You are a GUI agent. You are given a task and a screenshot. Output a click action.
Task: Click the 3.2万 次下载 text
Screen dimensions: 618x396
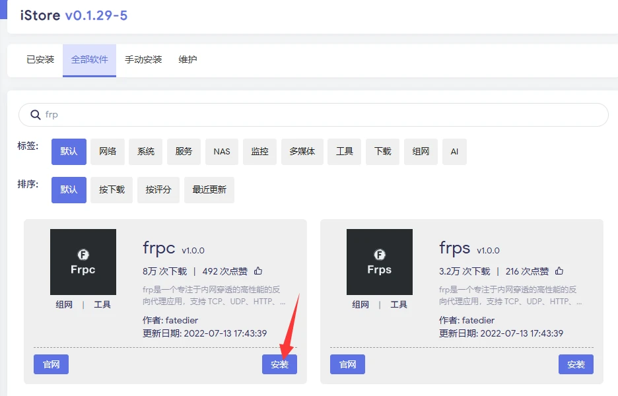coord(465,271)
